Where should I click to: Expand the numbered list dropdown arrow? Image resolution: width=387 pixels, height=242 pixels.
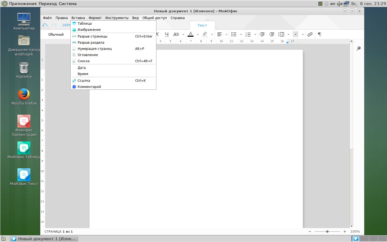[x=255, y=35]
